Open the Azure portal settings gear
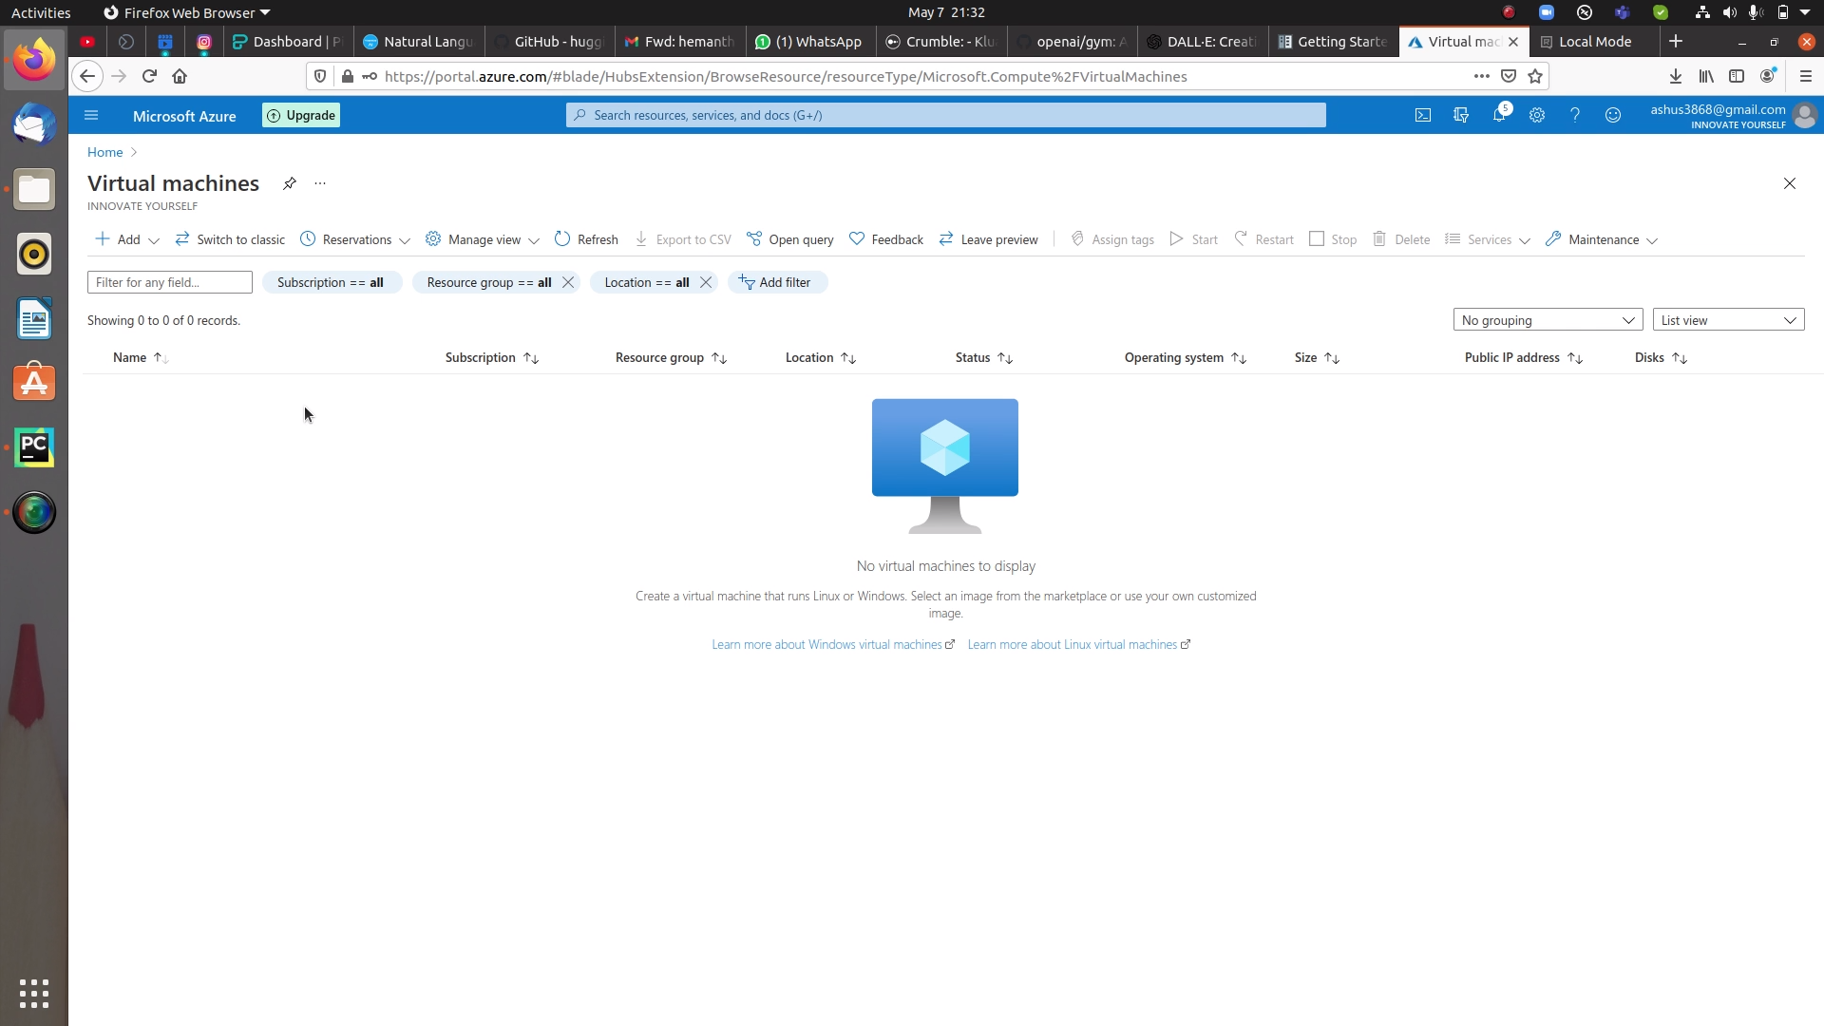The height and width of the screenshot is (1026, 1824). (x=1537, y=115)
